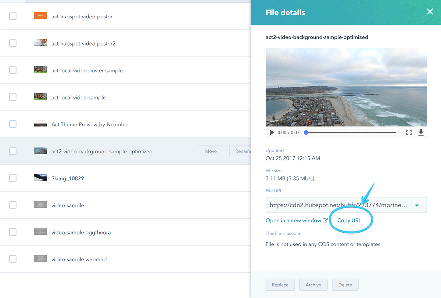Click the video-sample.webmhd thumbnail icon
This screenshot has width=441, height=298.
pos(40,259)
